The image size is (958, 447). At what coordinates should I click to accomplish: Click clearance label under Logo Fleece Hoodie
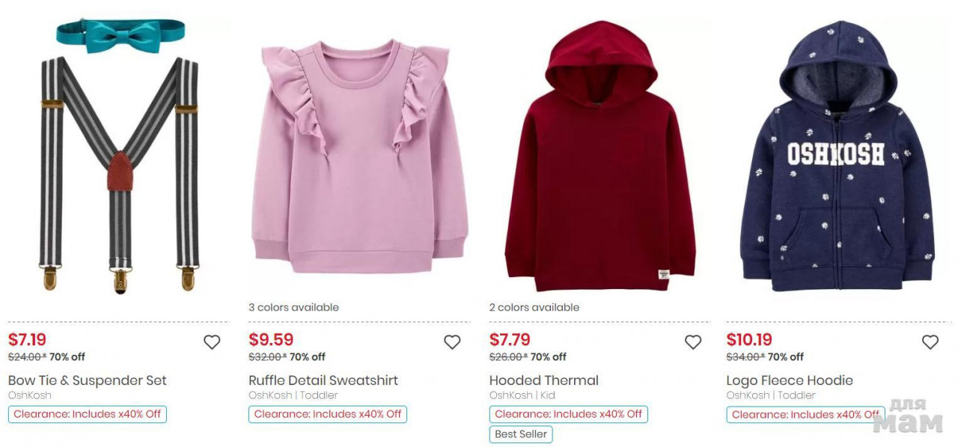805,414
